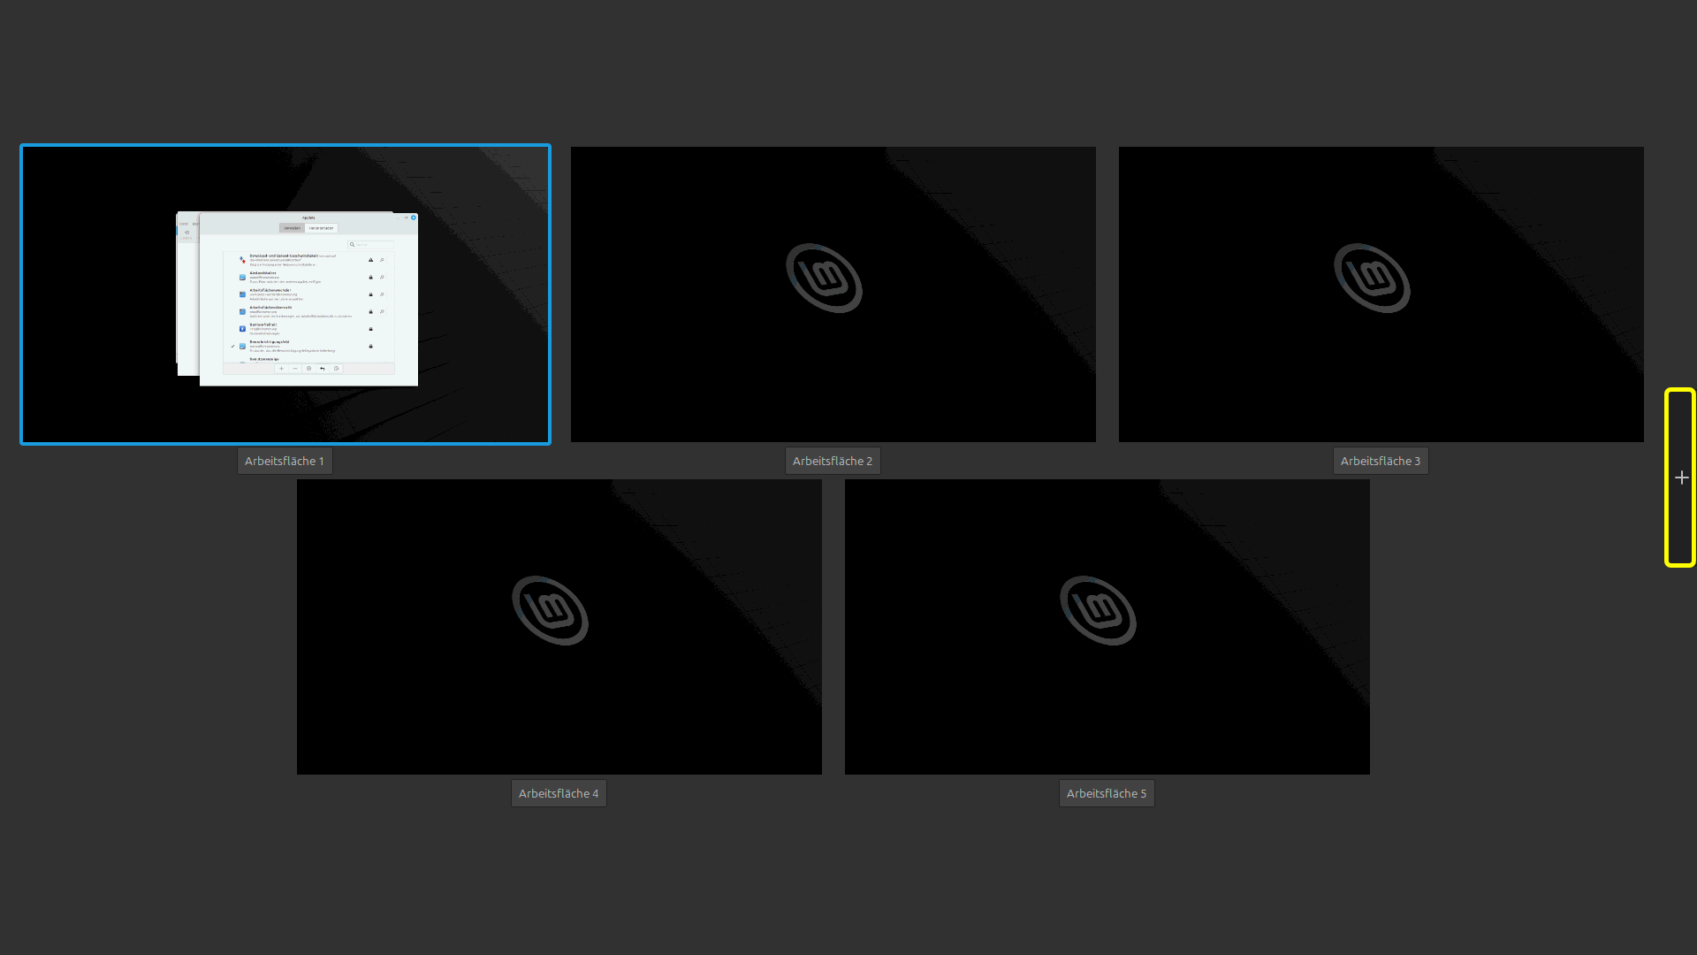Click the Arbeitsfläche 2 label
Screen dimensions: 1697x955
(x=833, y=461)
